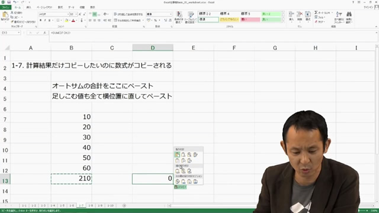Apply the red font color swatch button
This screenshot has width=379, height=213.
pyautogui.click(x=73, y=21)
